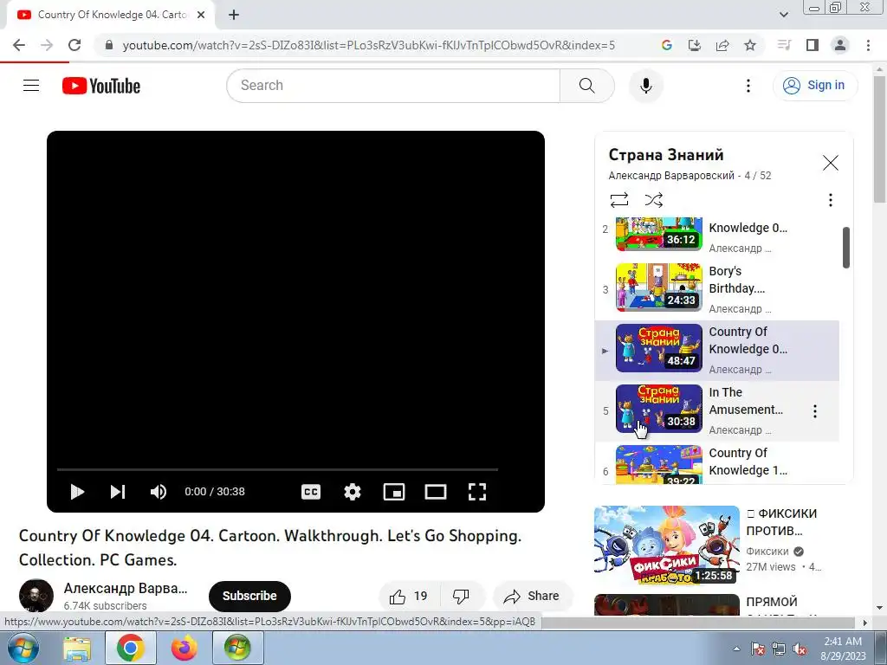Install or download page icon in address bar

coord(695,45)
